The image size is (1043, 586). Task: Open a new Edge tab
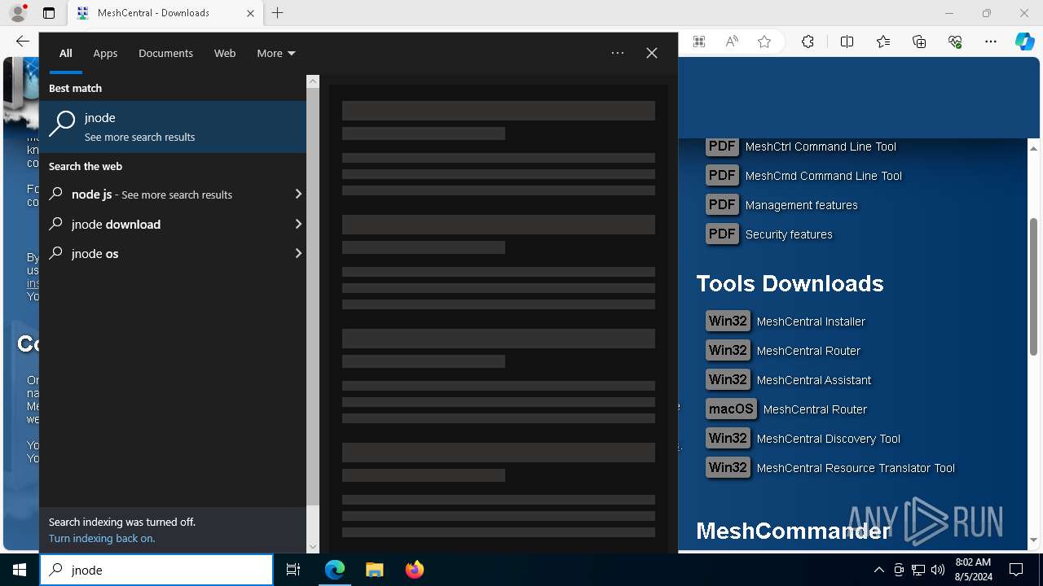pyautogui.click(x=278, y=13)
